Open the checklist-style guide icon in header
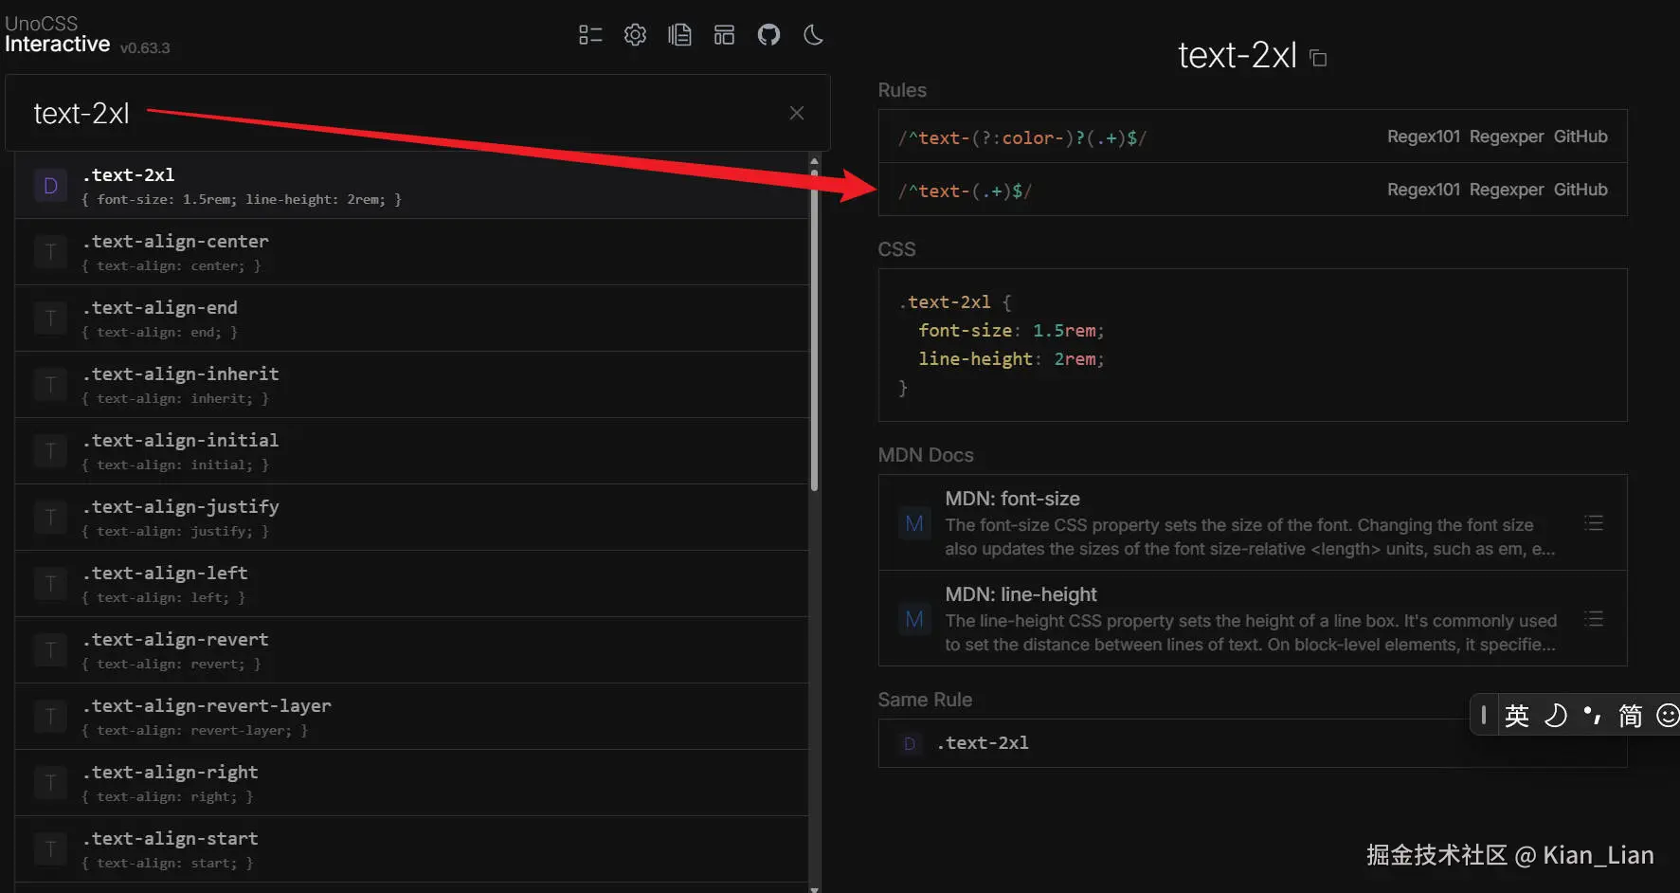1680x893 pixels. click(590, 35)
